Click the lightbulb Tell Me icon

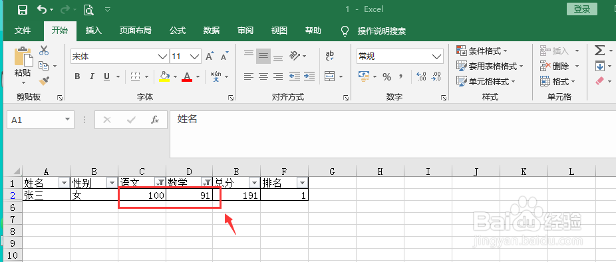pos(345,31)
